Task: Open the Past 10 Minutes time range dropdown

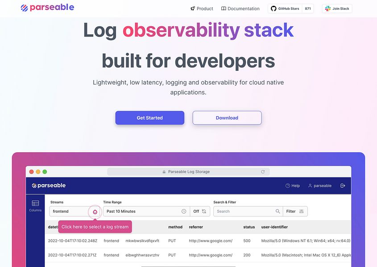Action: pos(146,211)
